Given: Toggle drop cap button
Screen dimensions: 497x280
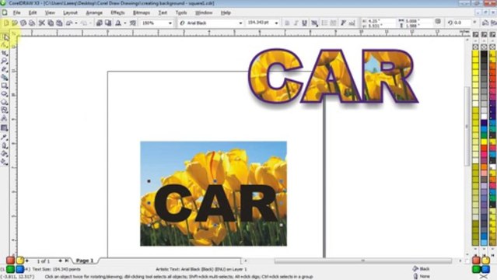Looking at the screenshot, I should tap(333, 23).
